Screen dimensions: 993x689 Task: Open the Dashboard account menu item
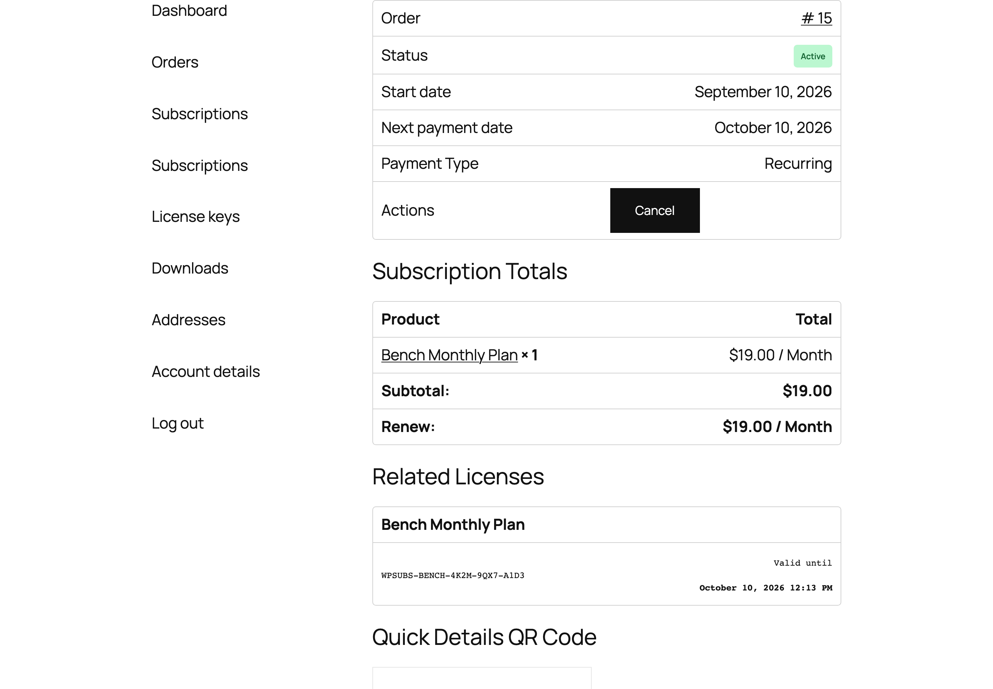point(189,10)
